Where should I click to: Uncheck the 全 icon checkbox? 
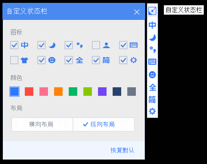[x=69, y=60]
